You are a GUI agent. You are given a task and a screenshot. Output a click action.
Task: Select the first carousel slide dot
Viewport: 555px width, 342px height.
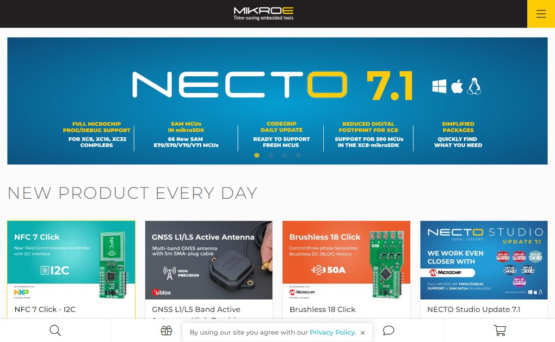257,155
